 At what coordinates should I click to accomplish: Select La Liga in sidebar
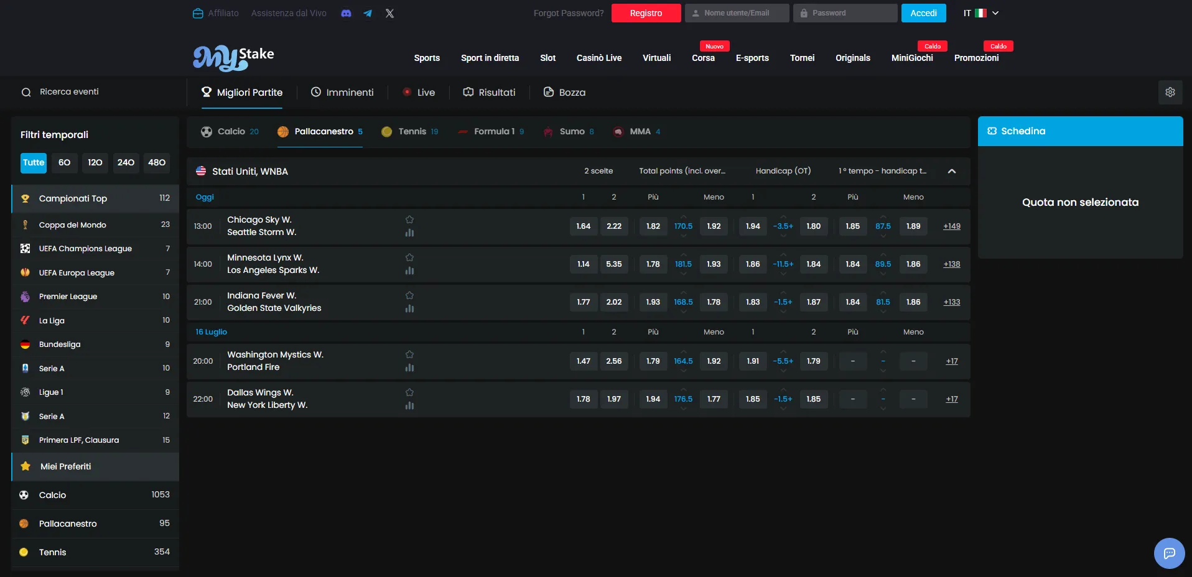(x=95, y=320)
